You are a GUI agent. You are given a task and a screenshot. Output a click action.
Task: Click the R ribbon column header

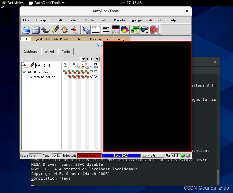83,66
